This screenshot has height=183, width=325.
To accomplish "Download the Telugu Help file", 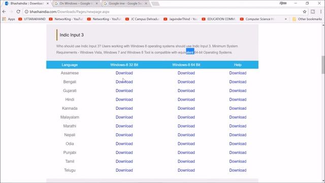I will click(x=238, y=170).
